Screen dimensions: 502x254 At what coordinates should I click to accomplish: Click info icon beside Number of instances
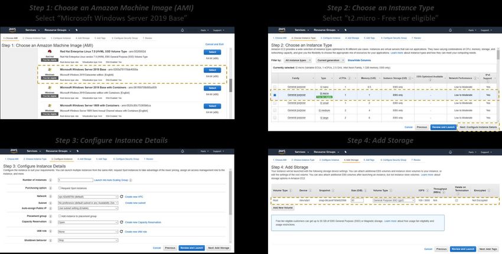coord(50,180)
